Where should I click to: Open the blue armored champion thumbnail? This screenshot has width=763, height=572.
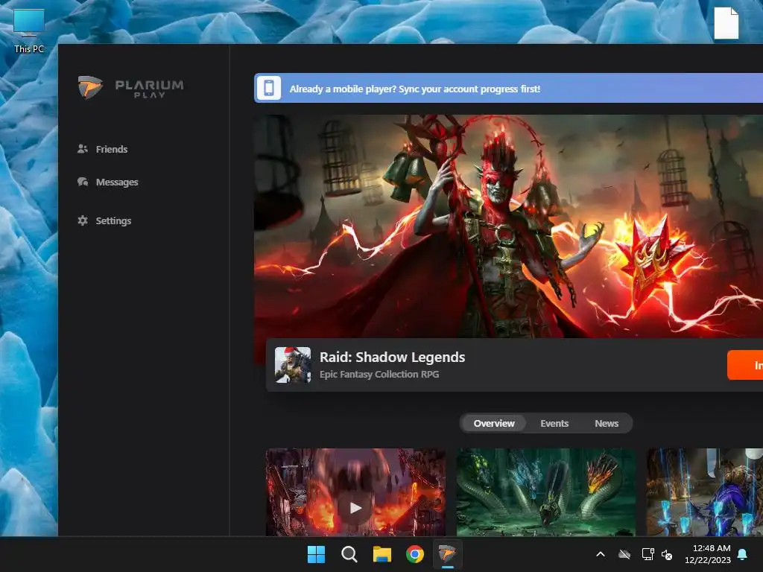(705, 492)
